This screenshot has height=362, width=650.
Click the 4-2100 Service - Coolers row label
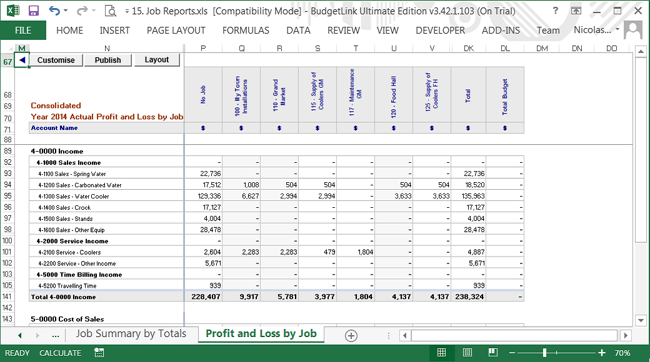click(69, 252)
